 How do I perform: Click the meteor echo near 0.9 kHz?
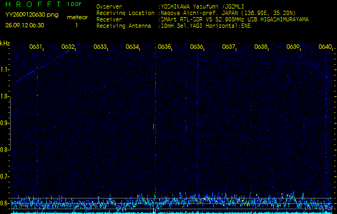click(x=154, y=126)
